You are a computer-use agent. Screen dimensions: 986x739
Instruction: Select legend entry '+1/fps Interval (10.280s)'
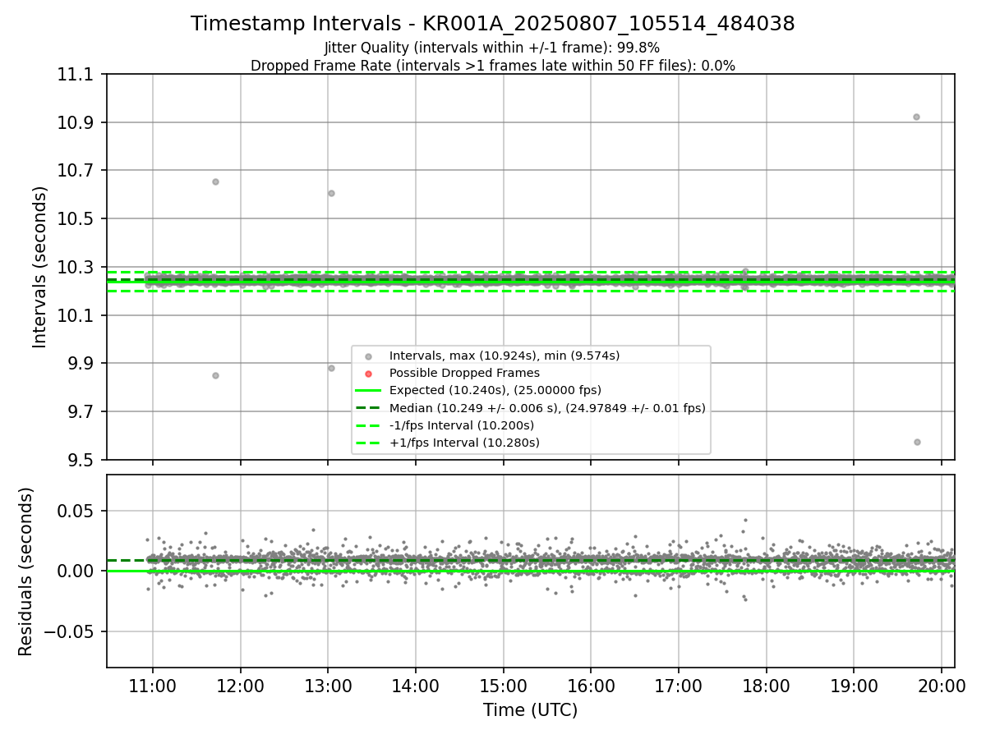tap(464, 443)
